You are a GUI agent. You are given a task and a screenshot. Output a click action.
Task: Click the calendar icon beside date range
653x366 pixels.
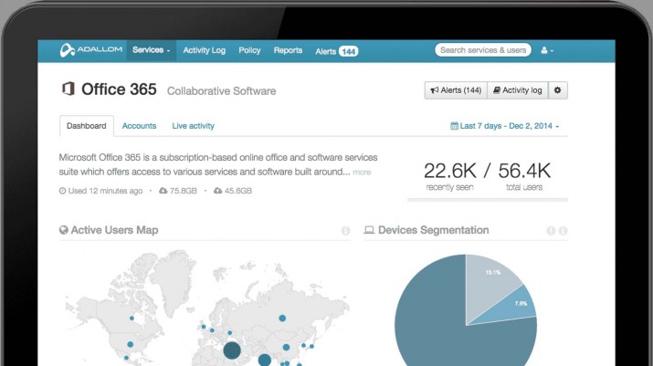(454, 126)
